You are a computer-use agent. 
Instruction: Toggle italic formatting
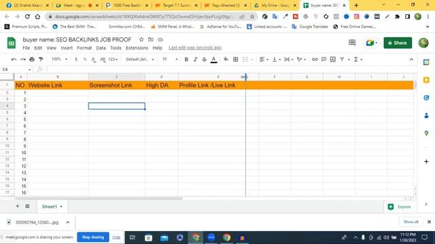click(195, 59)
